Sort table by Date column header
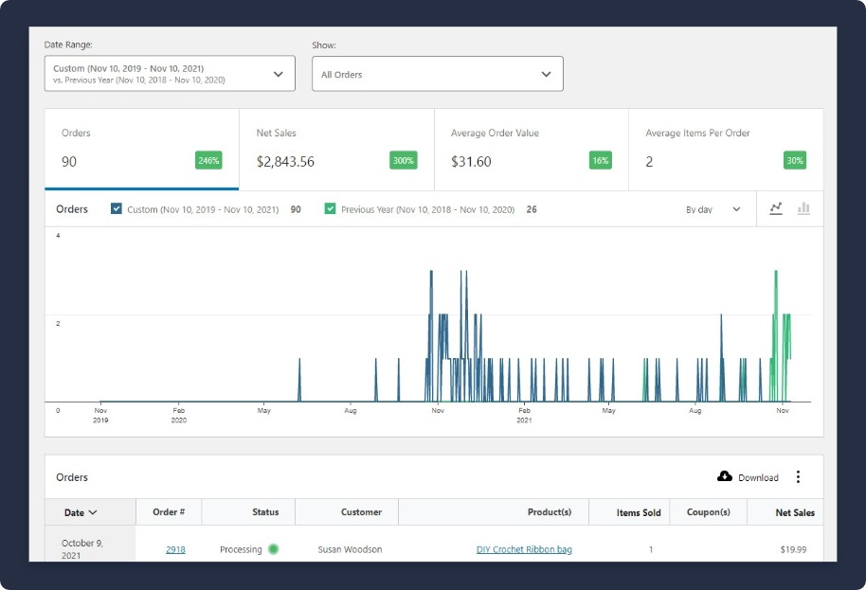Image resolution: width=866 pixels, height=590 pixels. click(x=81, y=512)
